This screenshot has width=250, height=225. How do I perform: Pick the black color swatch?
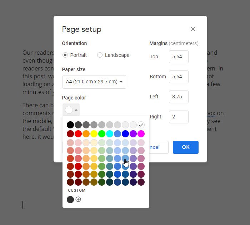[70, 125]
